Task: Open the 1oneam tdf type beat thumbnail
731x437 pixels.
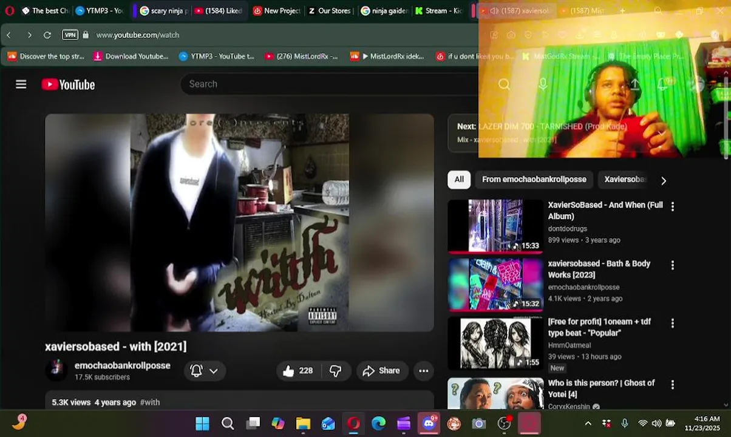Action: [495, 343]
